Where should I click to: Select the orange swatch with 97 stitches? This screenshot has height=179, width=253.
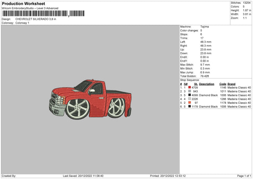pyautogui.click(x=190, y=103)
